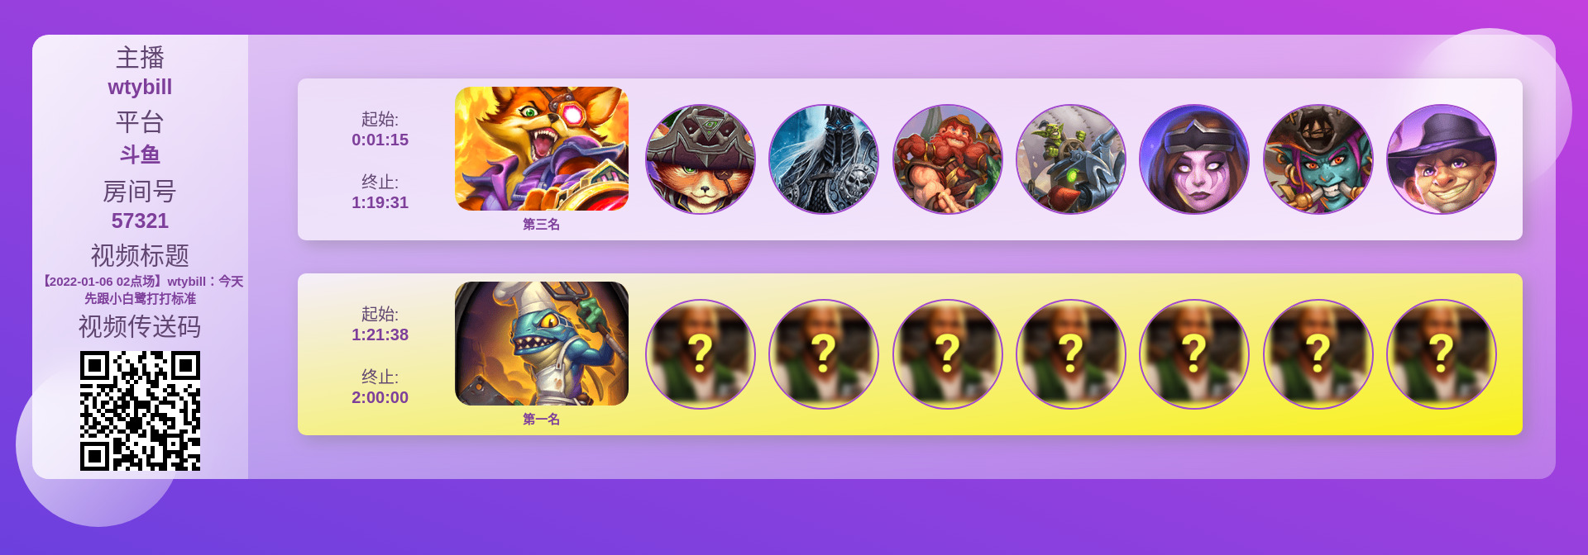Select the goblin mech hero portrait
Screen dimensions: 1588x555
[x=1071, y=159]
